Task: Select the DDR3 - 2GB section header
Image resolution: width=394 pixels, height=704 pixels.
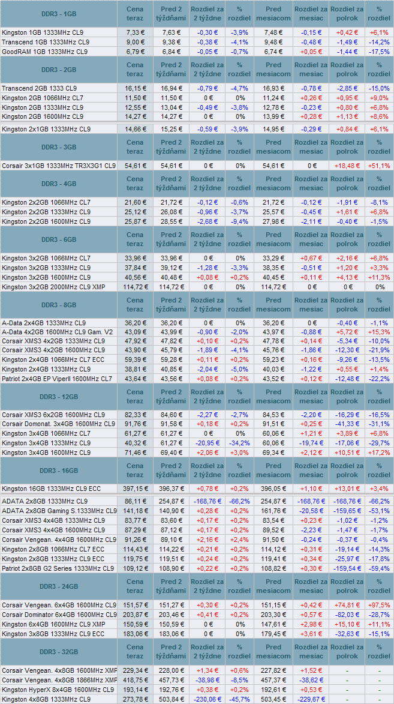Action: [x=59, y=70]
